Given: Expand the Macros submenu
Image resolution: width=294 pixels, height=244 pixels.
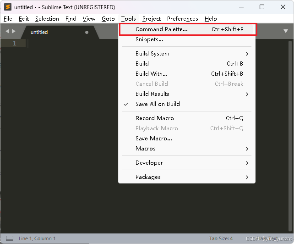Looking at the screenshot, I should point(187,149).
